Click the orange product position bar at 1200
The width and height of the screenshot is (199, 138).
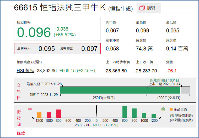click(x=39, y=115)
